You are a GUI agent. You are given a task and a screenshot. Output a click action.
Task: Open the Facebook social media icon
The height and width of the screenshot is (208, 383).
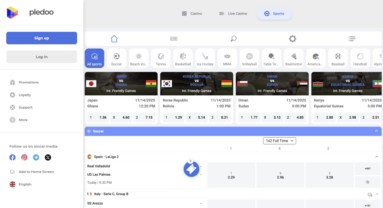(x=13, y=157)
